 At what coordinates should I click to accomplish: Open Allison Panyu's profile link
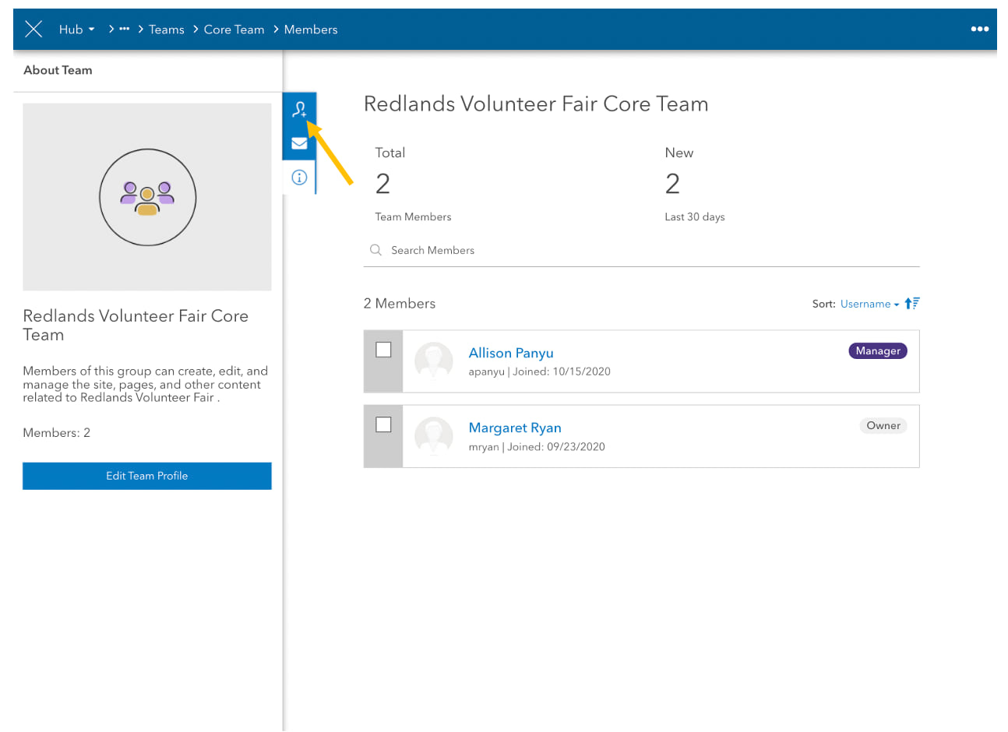(x=511, y=354)
